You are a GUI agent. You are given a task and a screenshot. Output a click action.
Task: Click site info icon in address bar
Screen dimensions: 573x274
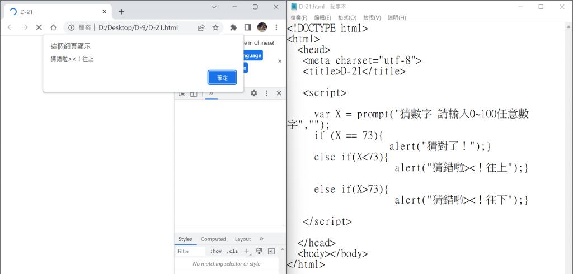[72, 27]
